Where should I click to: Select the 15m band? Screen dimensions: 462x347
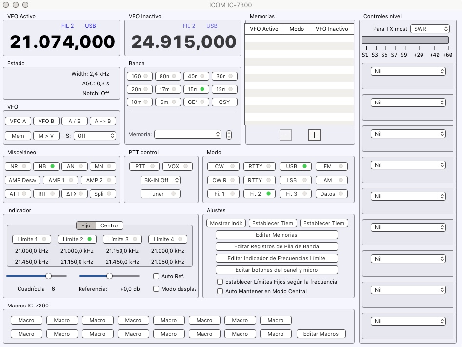(196, 89)
